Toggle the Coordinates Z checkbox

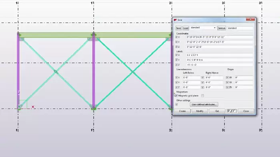click(x=177, y=47)
